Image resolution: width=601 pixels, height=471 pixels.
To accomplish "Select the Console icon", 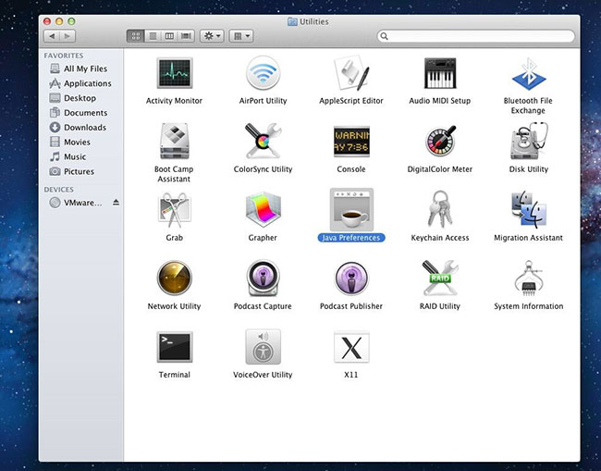I will 351,142.
